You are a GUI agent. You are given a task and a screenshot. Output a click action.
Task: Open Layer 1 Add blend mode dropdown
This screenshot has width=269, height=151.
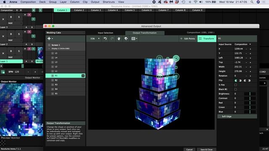coord(15,57)
